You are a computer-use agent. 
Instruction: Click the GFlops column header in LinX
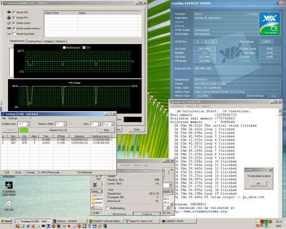61,136
